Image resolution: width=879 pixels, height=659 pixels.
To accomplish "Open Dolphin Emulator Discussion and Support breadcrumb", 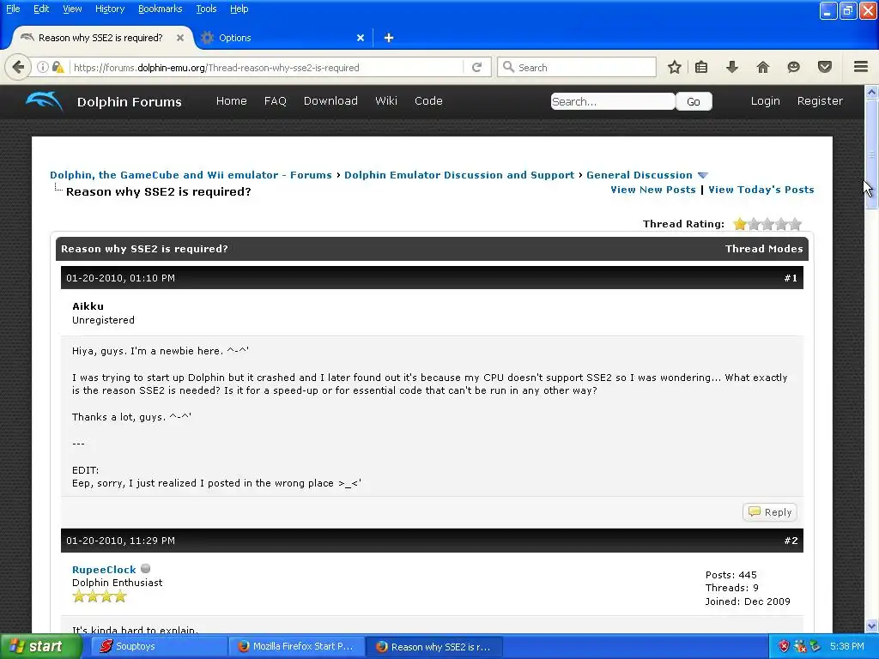I will (x=459, y=175).
